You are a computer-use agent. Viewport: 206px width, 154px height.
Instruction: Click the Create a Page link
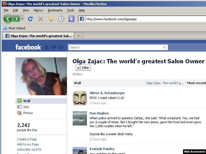(27, 139)
